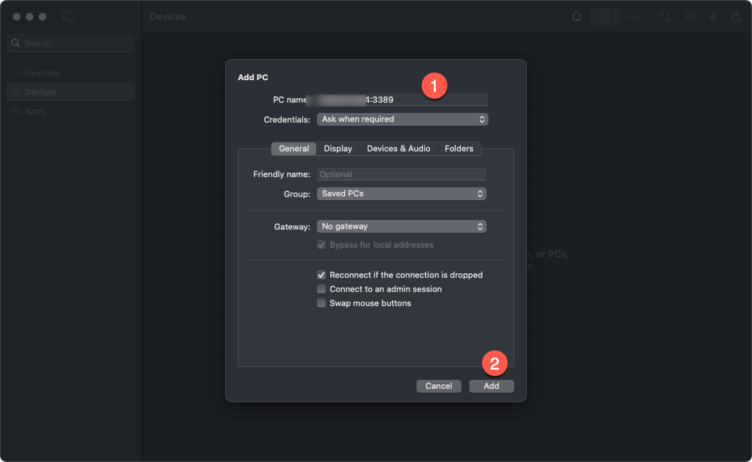Click the Friendly name text field
The width and height of the screenshot is (752, 462).
401,175
